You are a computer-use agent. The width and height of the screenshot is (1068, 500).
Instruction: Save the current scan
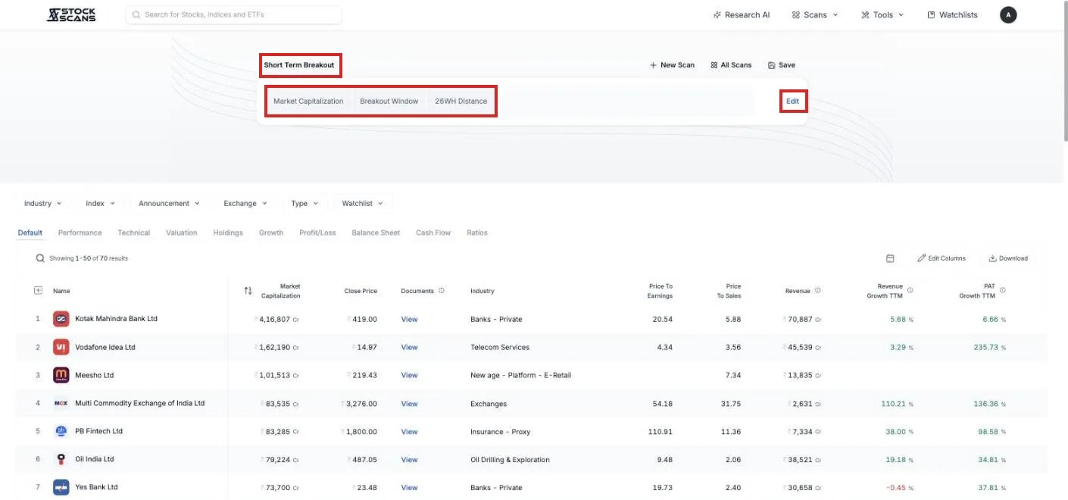[782, 65]
